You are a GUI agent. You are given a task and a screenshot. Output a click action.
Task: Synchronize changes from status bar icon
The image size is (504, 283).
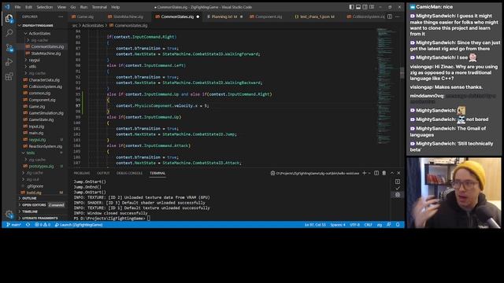point(28,225)
